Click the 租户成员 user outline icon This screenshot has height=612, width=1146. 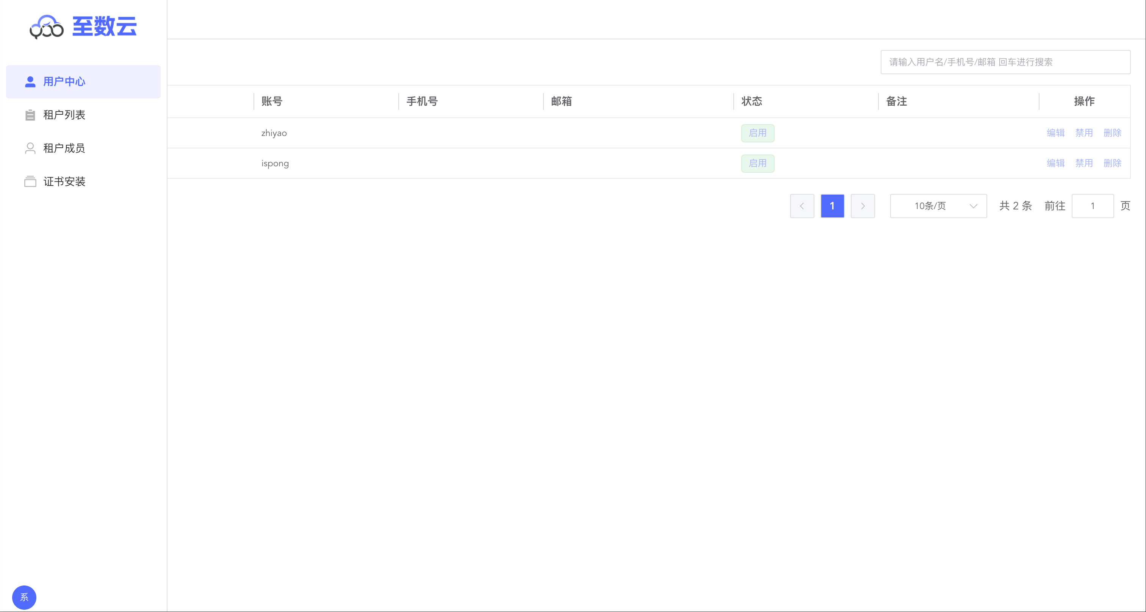tap(30, 148)
